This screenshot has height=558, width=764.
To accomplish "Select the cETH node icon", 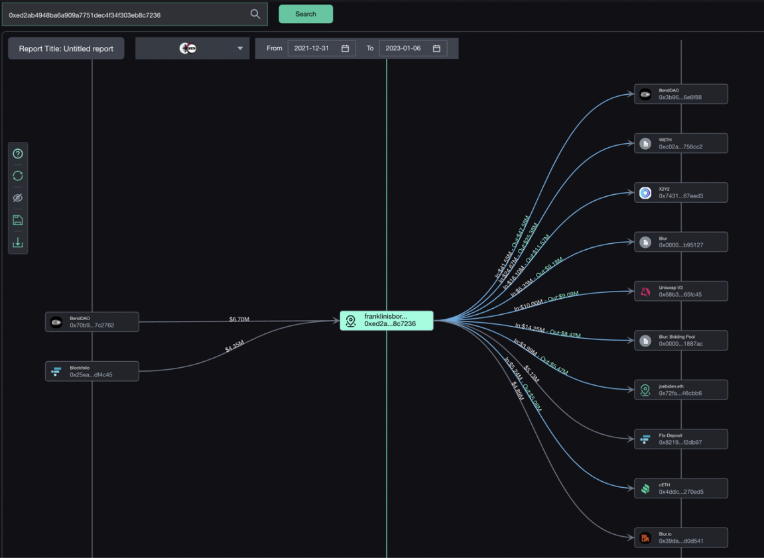I will (645, 488).
